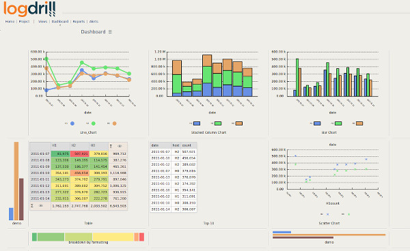Sort Top 10 by date column header
Viewport: 410px width, 251px height.
[161, 145]
